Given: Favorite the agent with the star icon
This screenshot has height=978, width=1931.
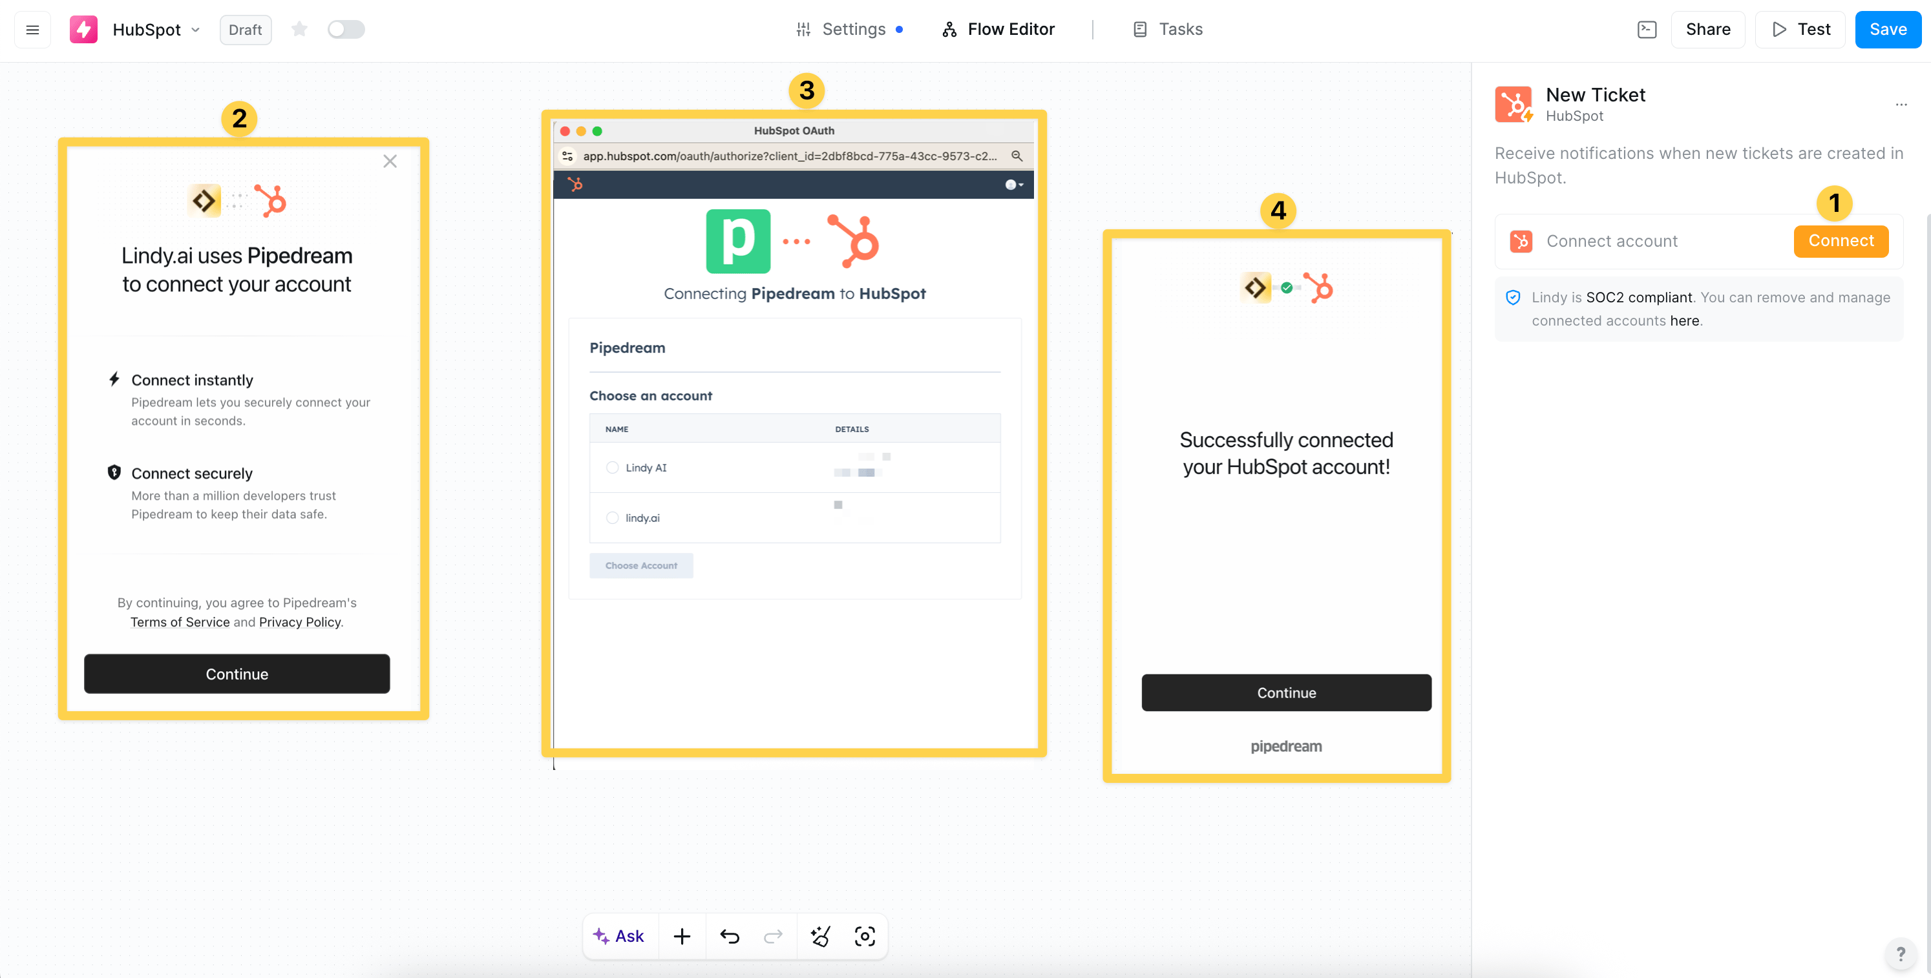Looking at the screenshot, I should (299, 29).
